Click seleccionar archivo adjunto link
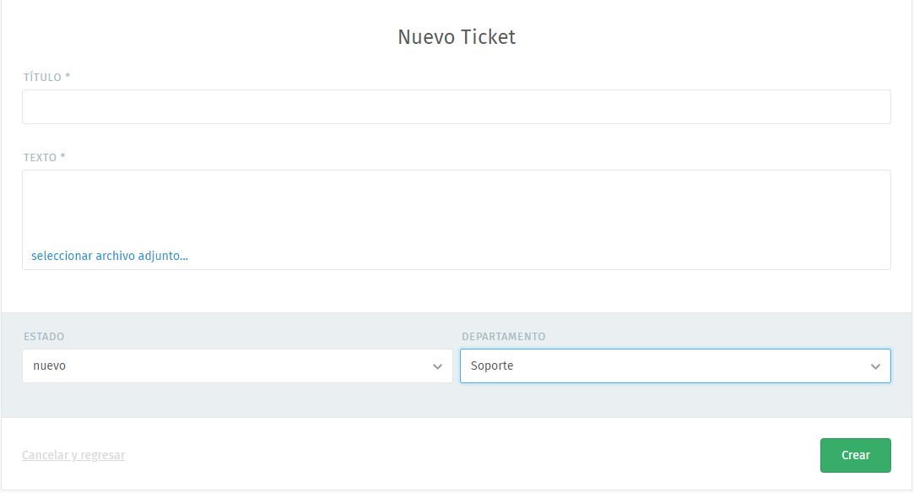Viewport: 914px width, 493px height. 110,256
